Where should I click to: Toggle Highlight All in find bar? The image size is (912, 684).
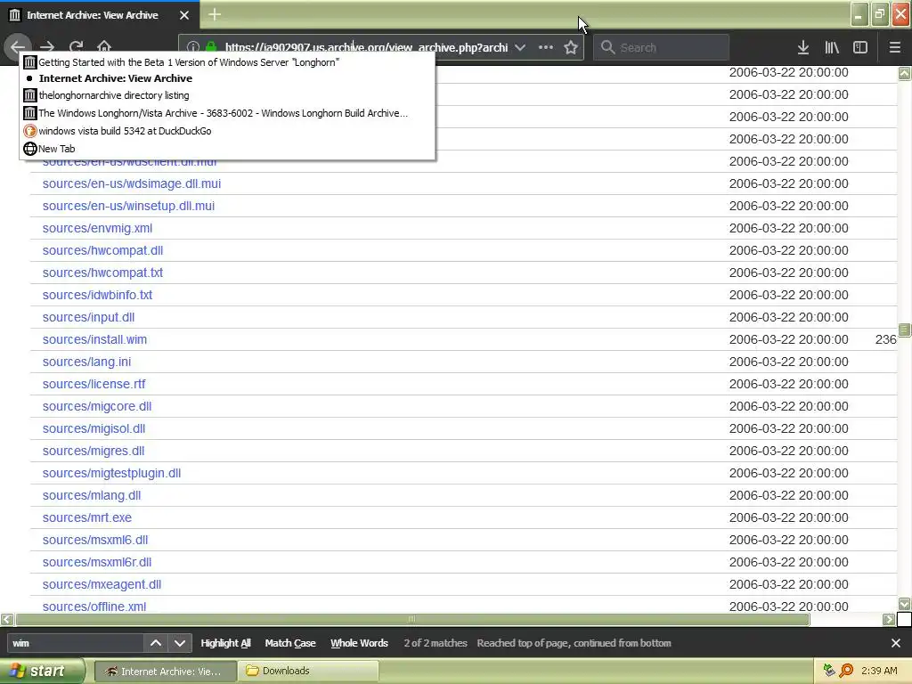click(225, 643)
